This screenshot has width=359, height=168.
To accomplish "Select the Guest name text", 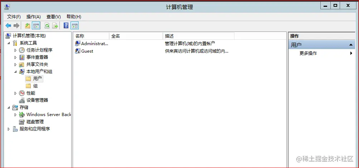I will pos(87,51).
